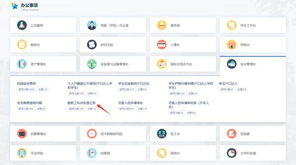Click the 党委（学校）办公室 suited man icon
Viewport: 296px width, 165px height.
92,25
